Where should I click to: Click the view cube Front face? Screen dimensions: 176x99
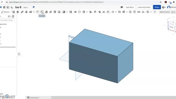point(171,27)
